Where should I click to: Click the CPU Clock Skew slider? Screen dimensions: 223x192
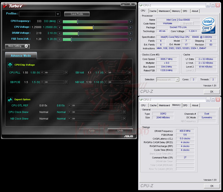click(97, 112)
